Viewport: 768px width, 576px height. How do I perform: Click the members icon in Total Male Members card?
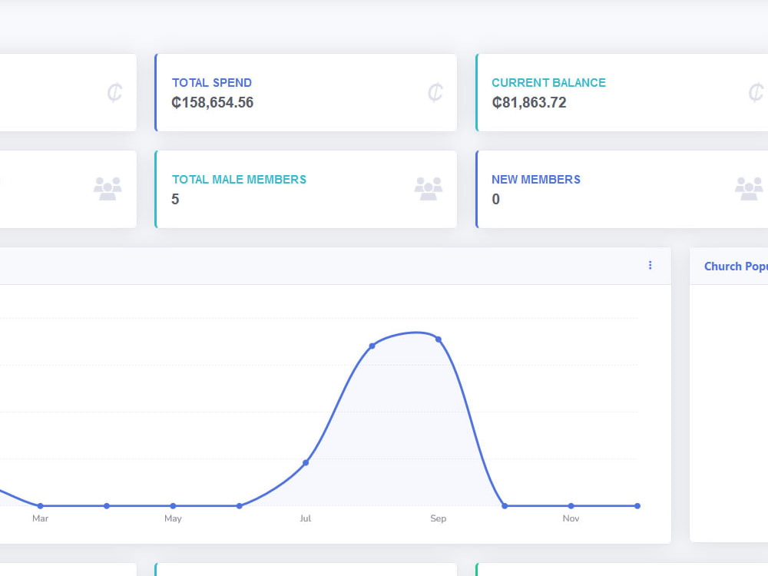tap(429, 189)
